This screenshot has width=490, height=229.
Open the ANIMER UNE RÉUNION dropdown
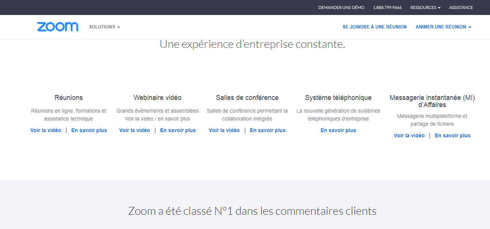click(443, 27)
